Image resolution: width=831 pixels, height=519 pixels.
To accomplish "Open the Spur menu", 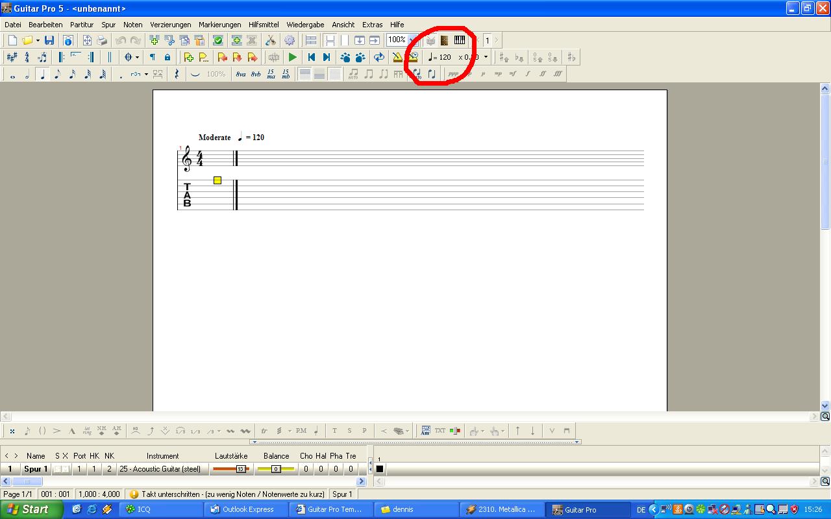I will [x=108, y=25].
